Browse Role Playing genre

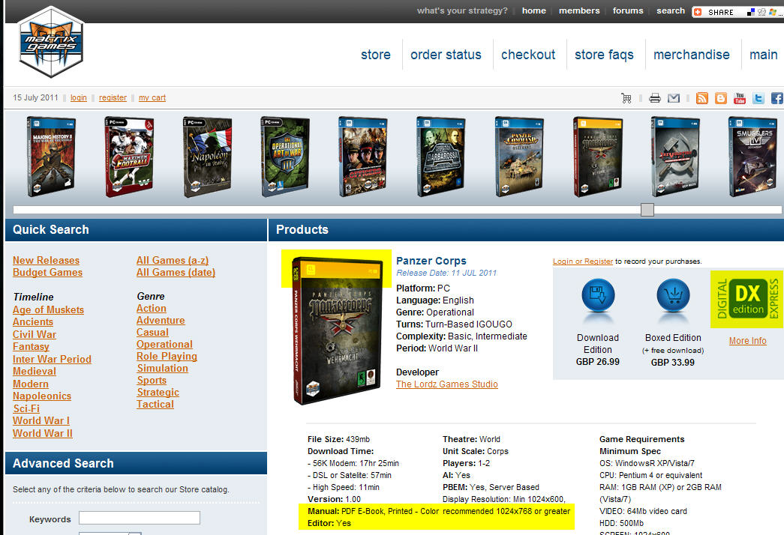[167, 356]
